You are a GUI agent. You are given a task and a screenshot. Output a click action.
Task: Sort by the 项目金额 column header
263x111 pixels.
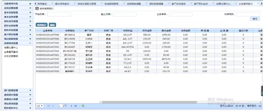pyautogui.click(x=147, y=30)
